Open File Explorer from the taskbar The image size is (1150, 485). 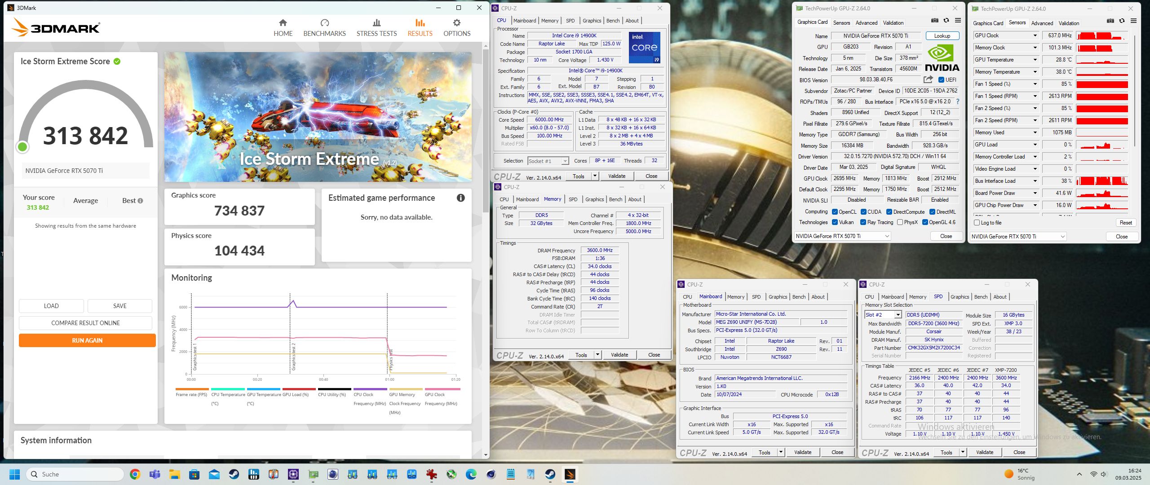pyautogui.click(x=174, y=474)
